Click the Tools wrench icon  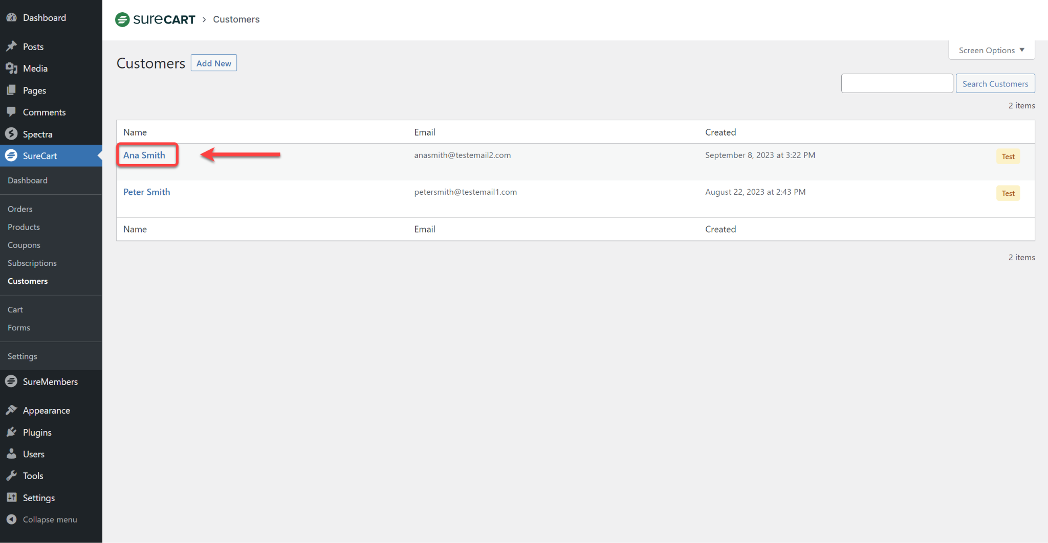click(12, 476)
